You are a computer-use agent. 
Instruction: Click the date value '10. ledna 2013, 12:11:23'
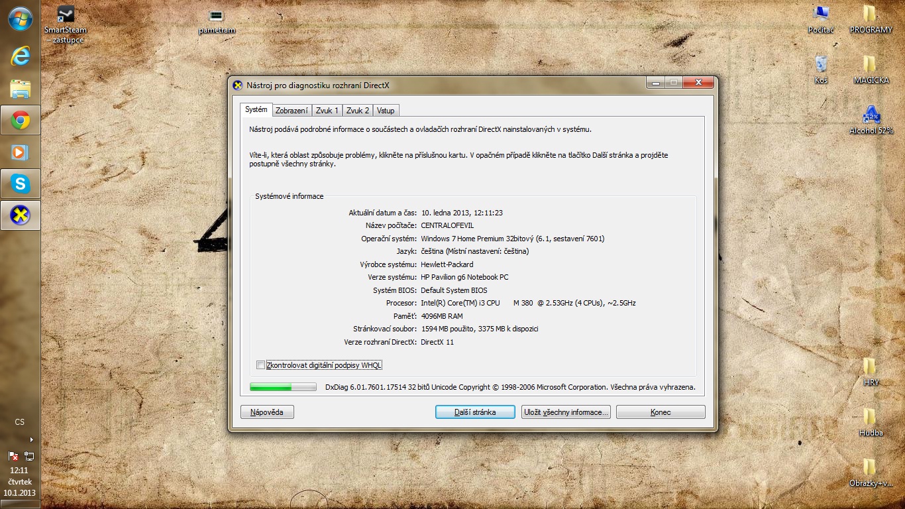pos(462,213)
